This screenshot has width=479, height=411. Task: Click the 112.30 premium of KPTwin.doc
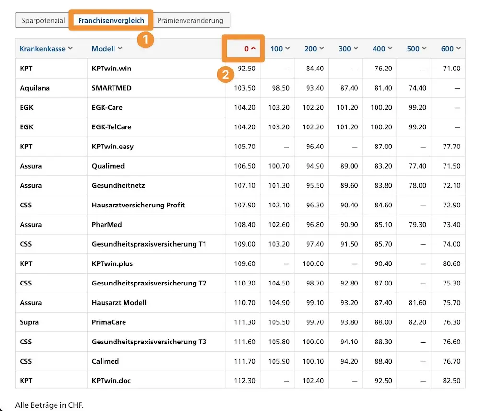click(245, 381)
